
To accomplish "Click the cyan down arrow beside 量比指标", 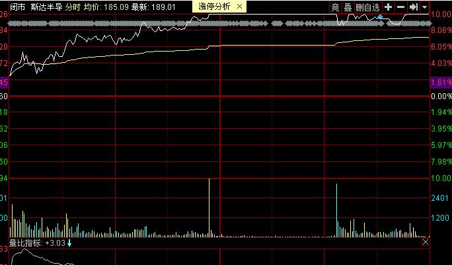I will tap(69, 243).
